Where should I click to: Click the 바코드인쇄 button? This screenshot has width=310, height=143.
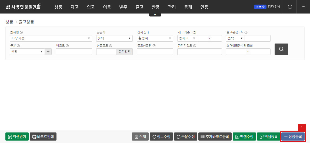pyautogui.click(x=43, y=137)
